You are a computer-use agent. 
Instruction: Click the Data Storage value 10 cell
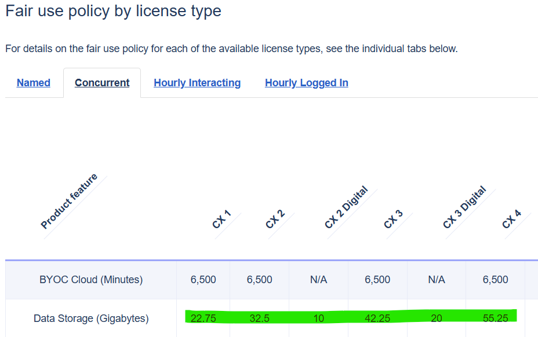pos(318,318)
